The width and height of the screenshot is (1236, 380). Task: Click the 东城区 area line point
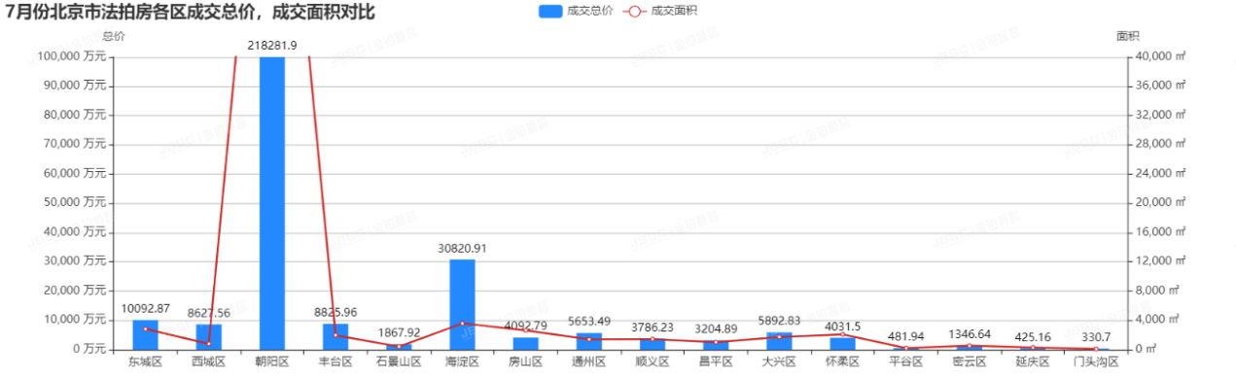coord(145,328)
